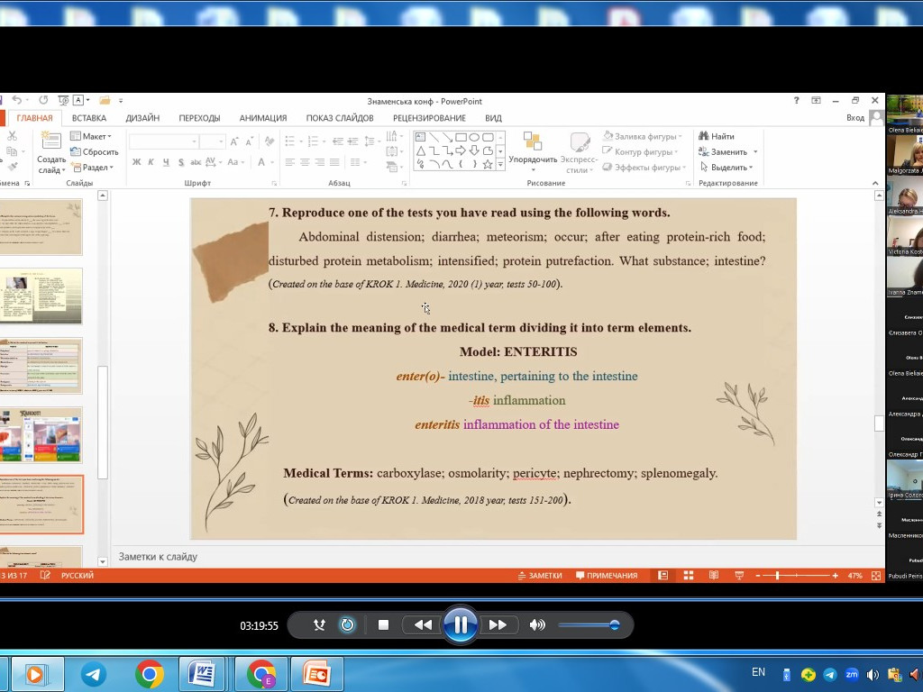Expand the shapes gallery more arrow
The height and width of the screenshot is (692, 923).
[x=500, y=166]
